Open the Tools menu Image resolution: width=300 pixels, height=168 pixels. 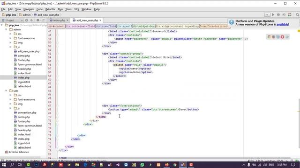(68, 9)
